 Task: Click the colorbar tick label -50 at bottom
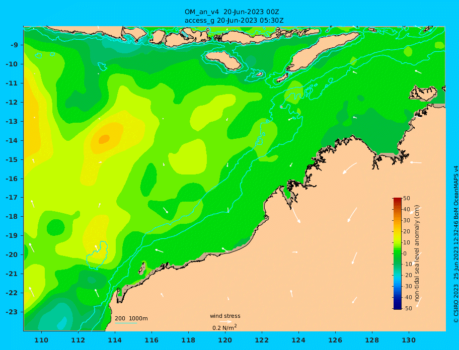click(407, 308)
